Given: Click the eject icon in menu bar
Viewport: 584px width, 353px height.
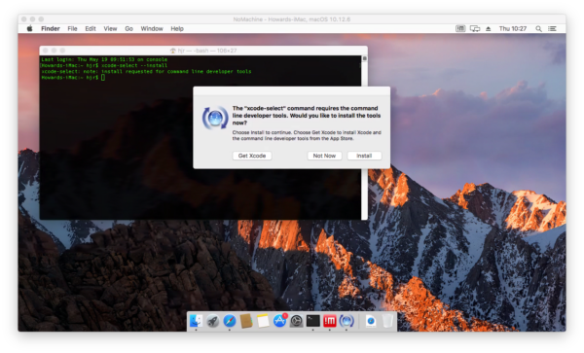Looking at the screenshot, I should 489,28.
